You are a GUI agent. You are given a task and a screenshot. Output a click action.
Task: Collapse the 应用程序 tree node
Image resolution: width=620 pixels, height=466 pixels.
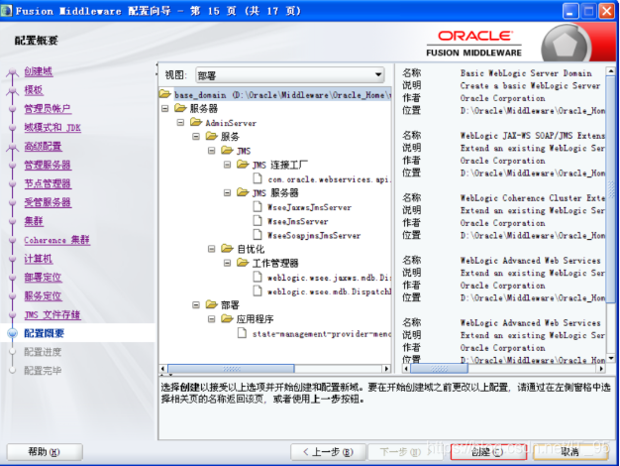(x=212, y=318)
